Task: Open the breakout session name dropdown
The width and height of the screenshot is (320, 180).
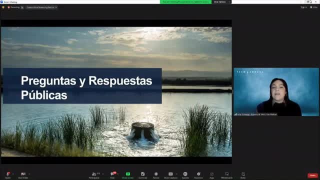Action: 41,7
